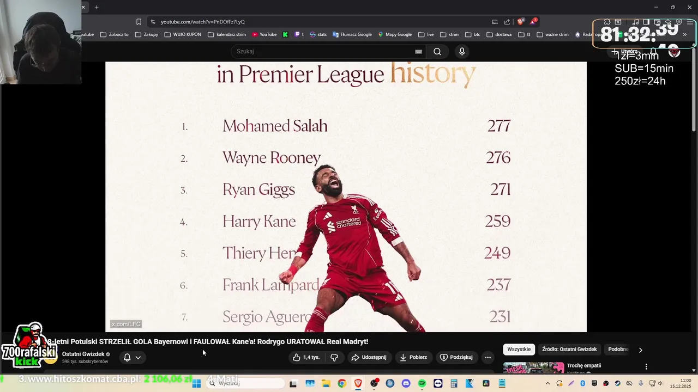Open DaVinci Resolve from taskbar

click(485, 383)
